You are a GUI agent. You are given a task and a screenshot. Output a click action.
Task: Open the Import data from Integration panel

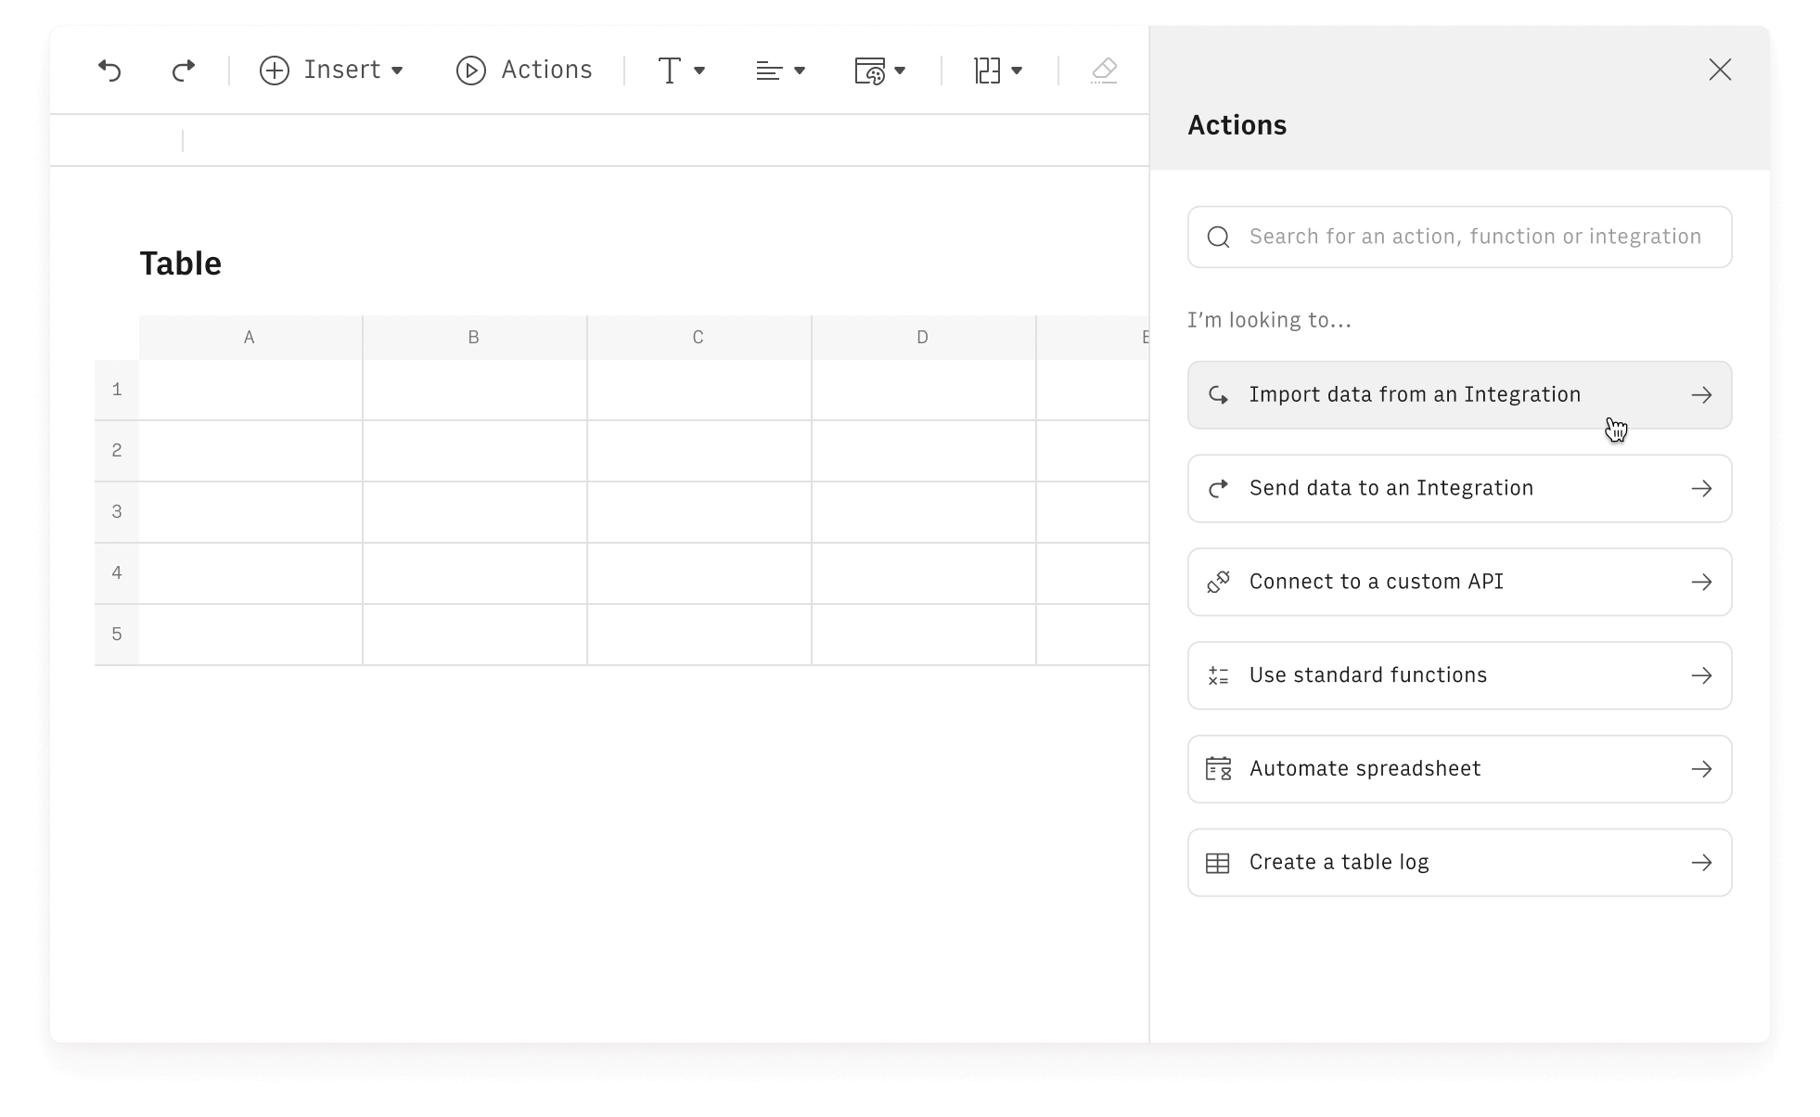tap(1460, 394)
